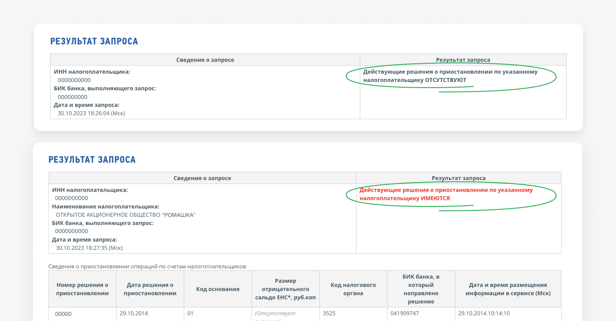Click the Сведения о приостановлении операций caption
The height and width of the screenshot is (321, 616).
coord(148,266)
